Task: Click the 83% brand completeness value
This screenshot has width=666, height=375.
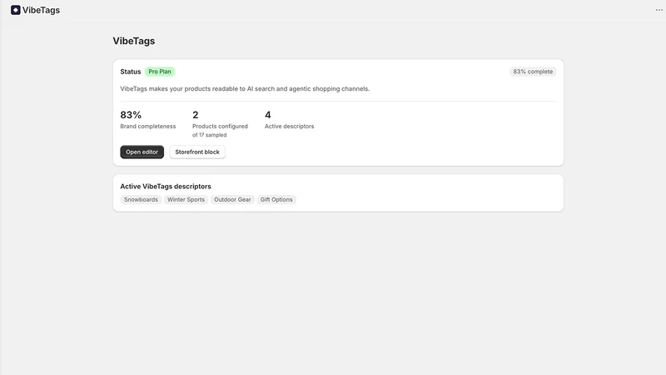Action: 131,115
